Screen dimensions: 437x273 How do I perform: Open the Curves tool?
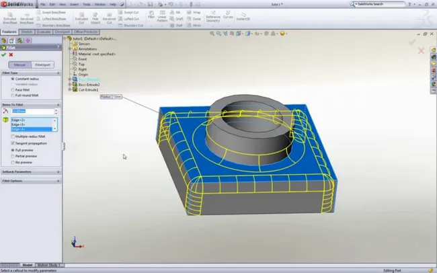(x=228, y=15)
